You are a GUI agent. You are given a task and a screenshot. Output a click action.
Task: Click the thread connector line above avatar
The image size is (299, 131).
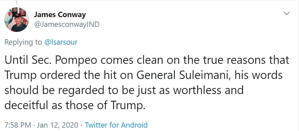point(16,2)
